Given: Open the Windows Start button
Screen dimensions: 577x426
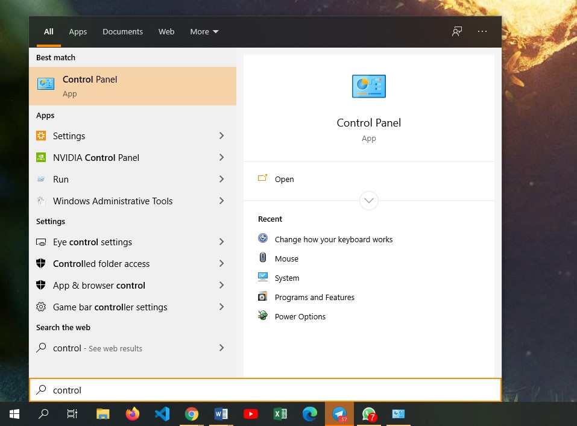Looking at the screenshot, I should pyautogui.click(x=14, y=414).
